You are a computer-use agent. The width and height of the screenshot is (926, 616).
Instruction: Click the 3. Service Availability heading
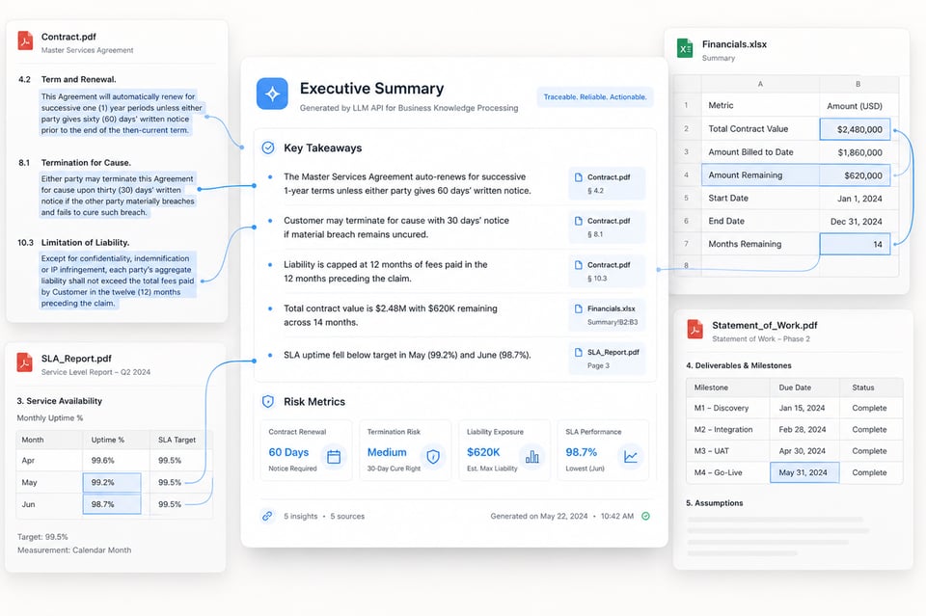[59, 401]
